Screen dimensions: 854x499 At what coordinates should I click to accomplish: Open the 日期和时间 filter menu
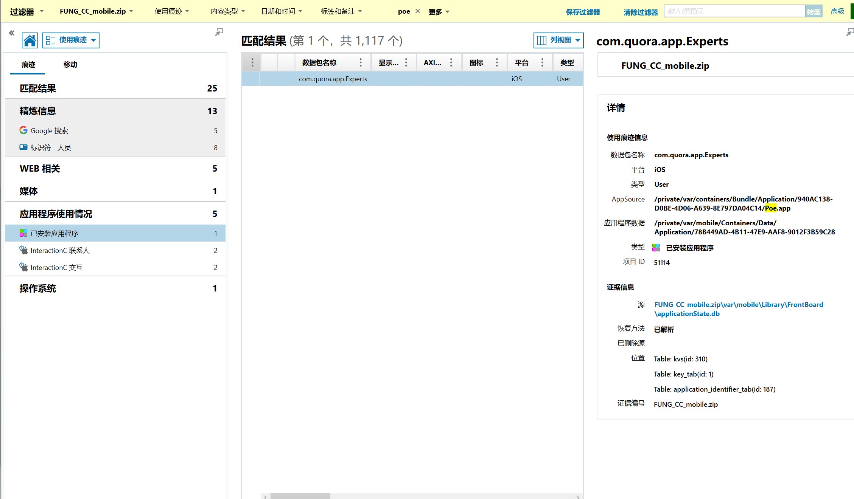click(282, 11)
